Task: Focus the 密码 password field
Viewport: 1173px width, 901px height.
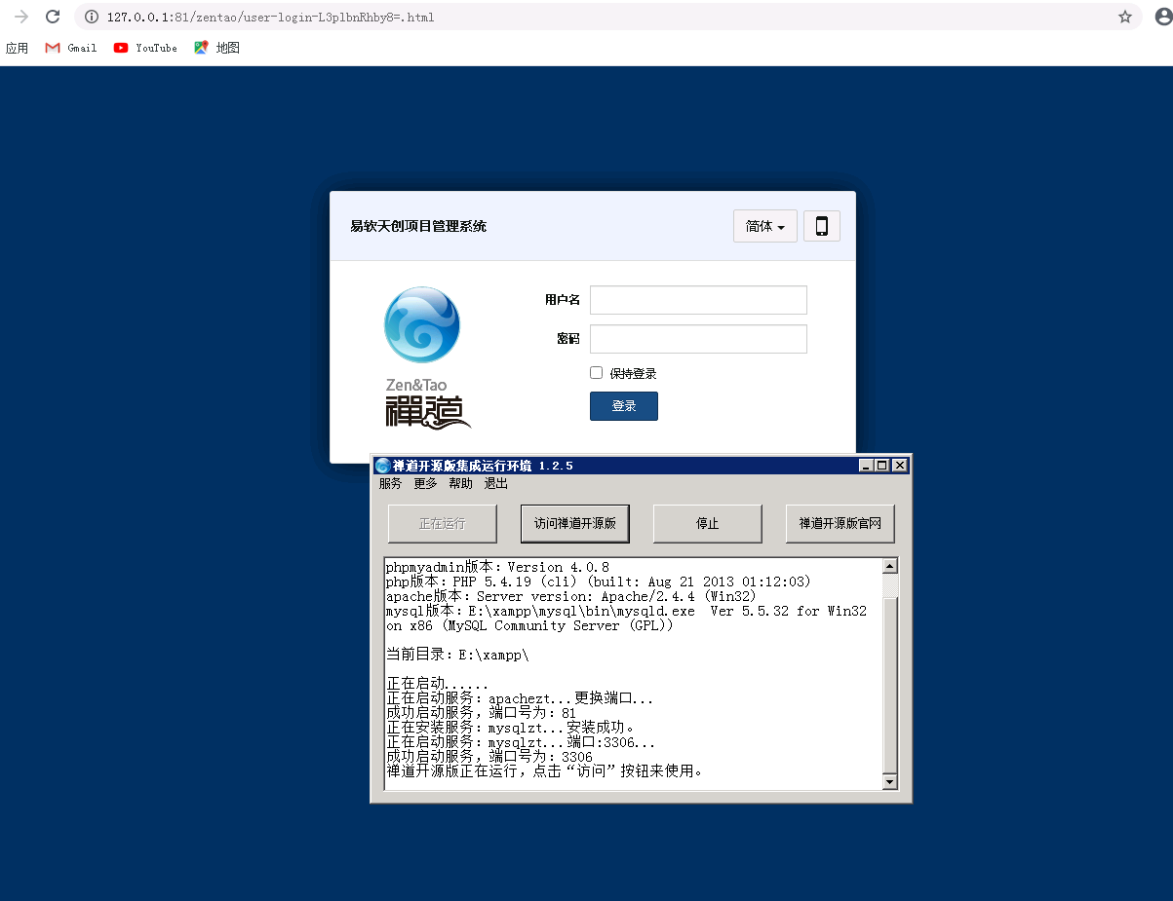Action: [698, 339]
